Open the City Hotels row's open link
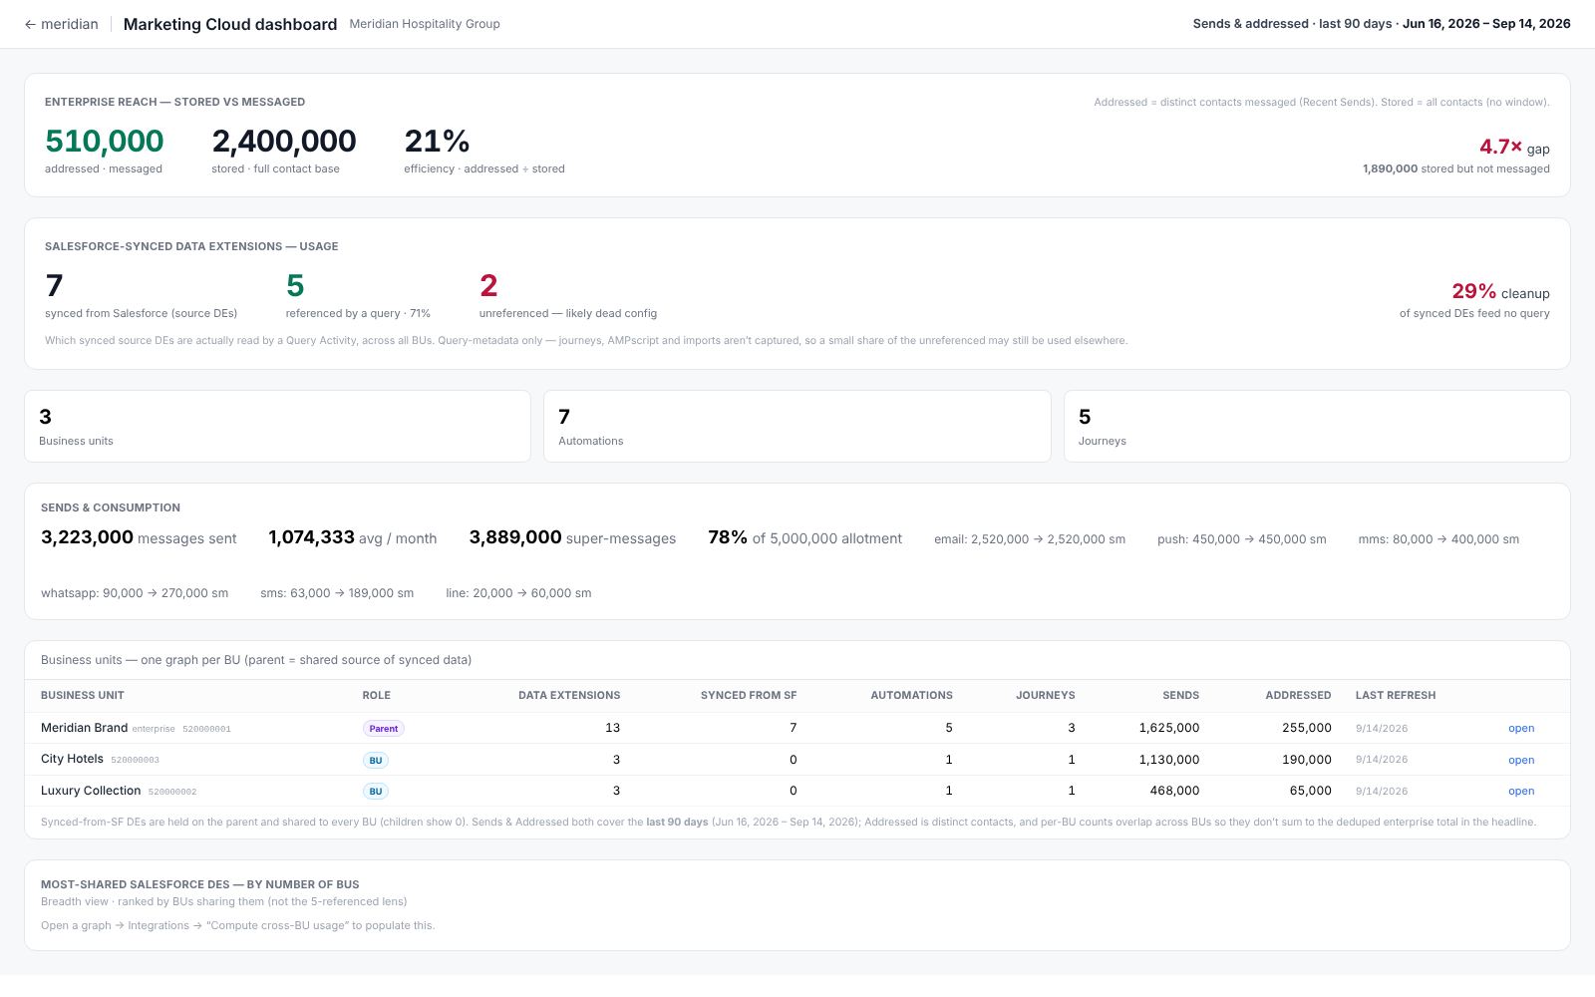This screenshot has height=997, width=1595. [1521, 761]
